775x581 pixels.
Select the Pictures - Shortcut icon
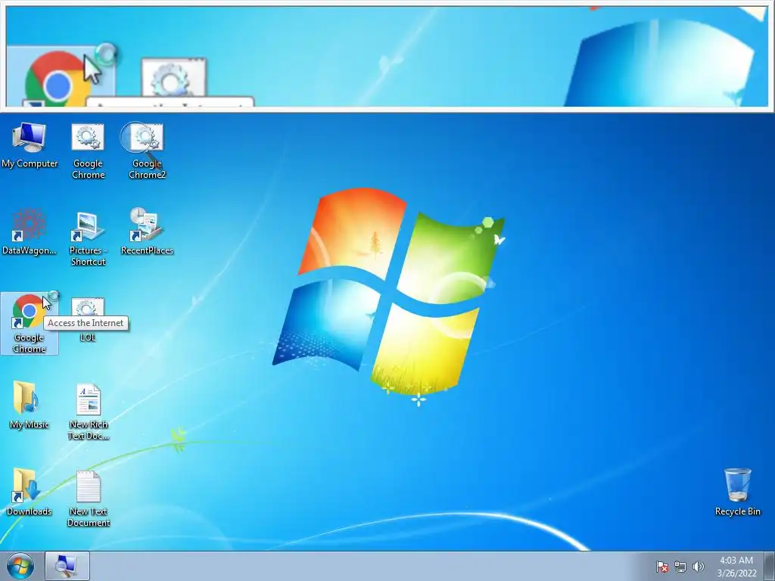88,238
